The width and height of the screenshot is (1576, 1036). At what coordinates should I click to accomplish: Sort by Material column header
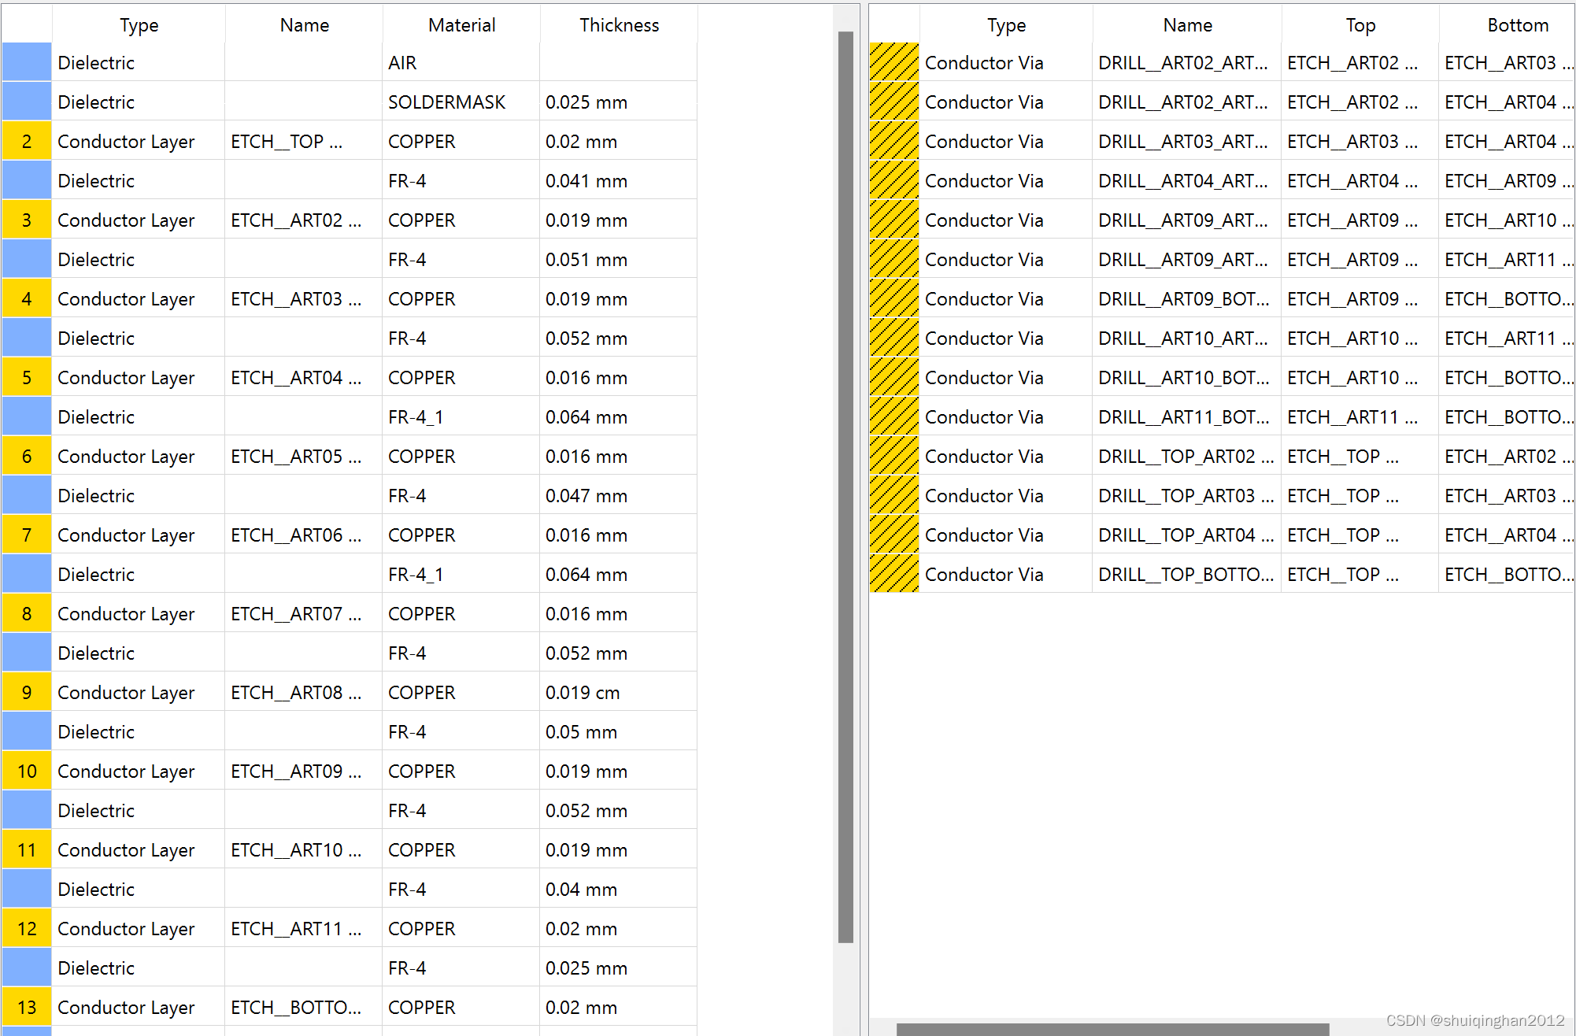point(461,24)
